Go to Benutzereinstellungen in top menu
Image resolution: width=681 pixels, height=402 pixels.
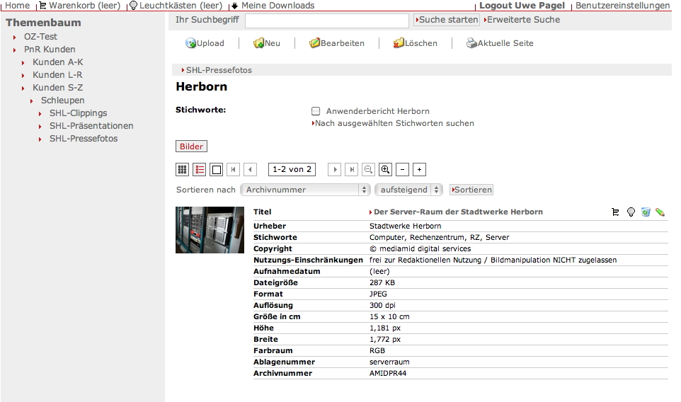click(622, 6)
